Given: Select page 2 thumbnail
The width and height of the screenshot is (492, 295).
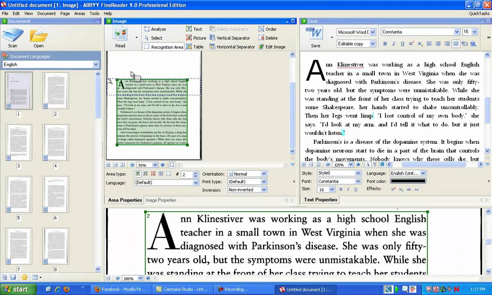Looking at the screenshot, I should pyautogui.click(x=56, y=91).
